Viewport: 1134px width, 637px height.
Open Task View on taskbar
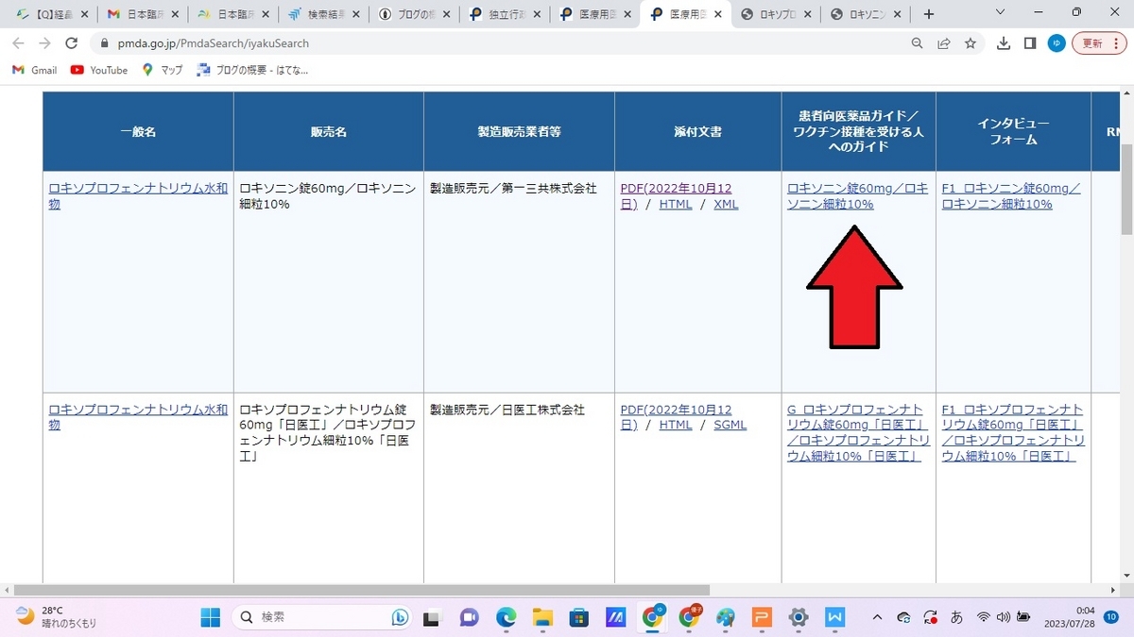coord(432,617)
